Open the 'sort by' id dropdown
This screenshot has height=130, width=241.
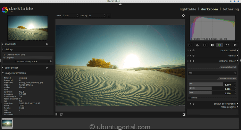[97, 16]
